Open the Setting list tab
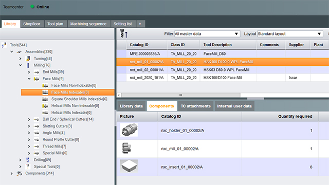This screenshot has height=185, width=329. pyautogui.click(x=123, y=24)
